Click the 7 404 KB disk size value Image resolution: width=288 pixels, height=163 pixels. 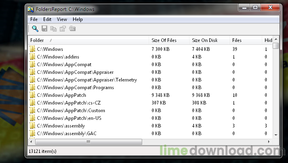click(x=201, y=49)
